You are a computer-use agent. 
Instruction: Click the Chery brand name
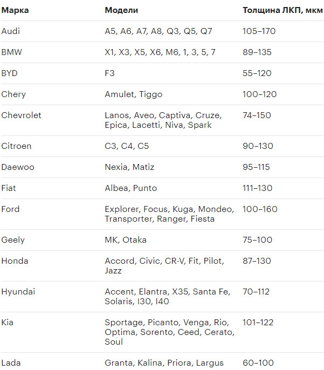tap(13, 94)
